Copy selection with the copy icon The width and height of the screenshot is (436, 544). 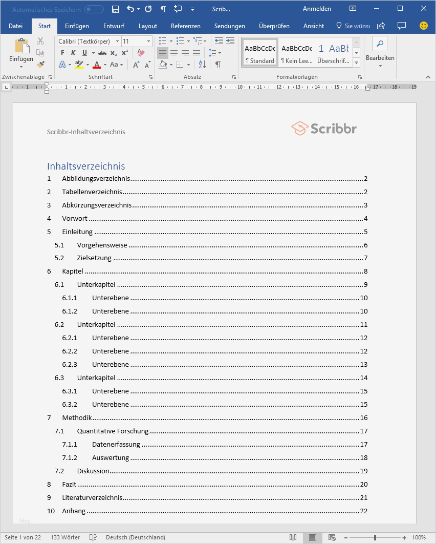point(40,53)
